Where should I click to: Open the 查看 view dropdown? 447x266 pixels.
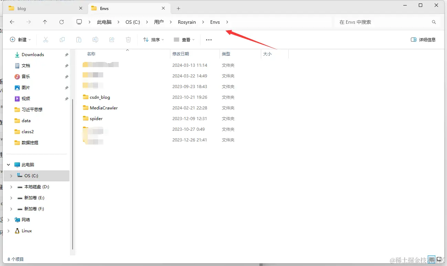click(x=184, y=40)
